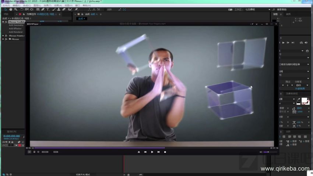This screenshot has height=176, width=313.
Task: Select the Selection arrow tool
Action: 6,9
